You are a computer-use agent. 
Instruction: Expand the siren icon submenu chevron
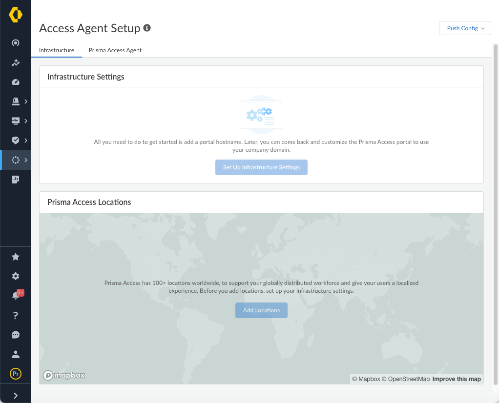pyautogui.click(x=26, y=101)
